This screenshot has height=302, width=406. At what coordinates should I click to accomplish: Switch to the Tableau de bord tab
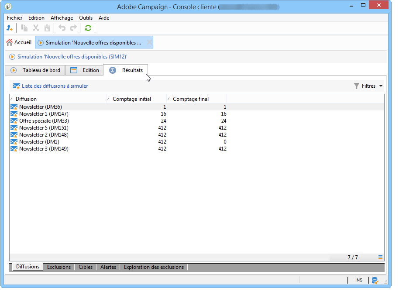pyautogui.click(x=35, y=70)
